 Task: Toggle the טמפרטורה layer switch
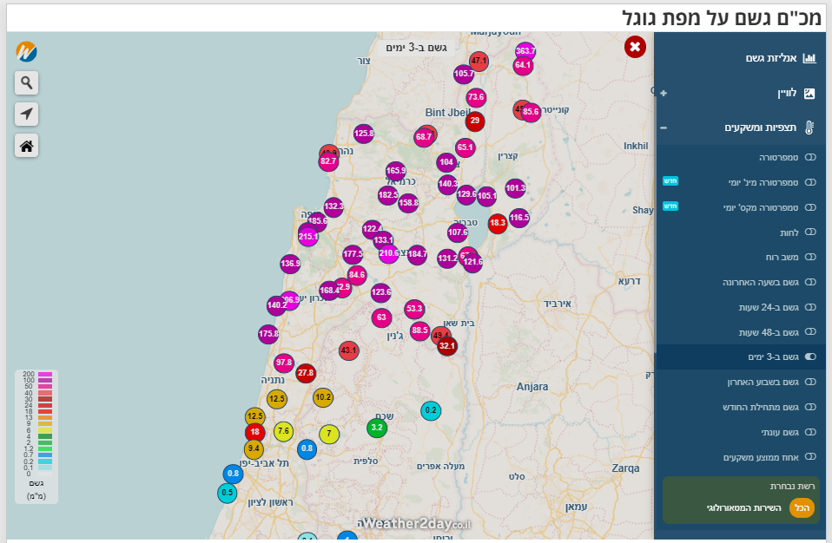(x=810, y=157)
